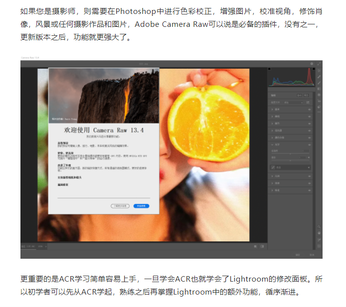346x307 pixels.
Task: Expand the 校准 (Calibration) panel chevron
Action: click(x=272, y=190)
